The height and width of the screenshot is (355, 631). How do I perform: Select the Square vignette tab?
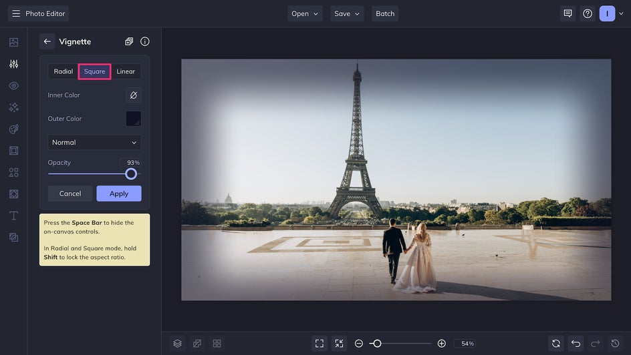click(94, 71)
